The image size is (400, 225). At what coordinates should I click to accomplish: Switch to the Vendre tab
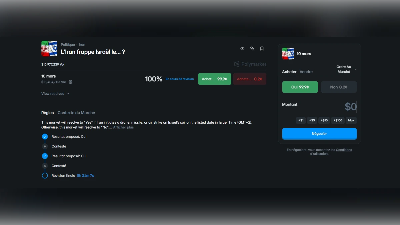[306, 72]
